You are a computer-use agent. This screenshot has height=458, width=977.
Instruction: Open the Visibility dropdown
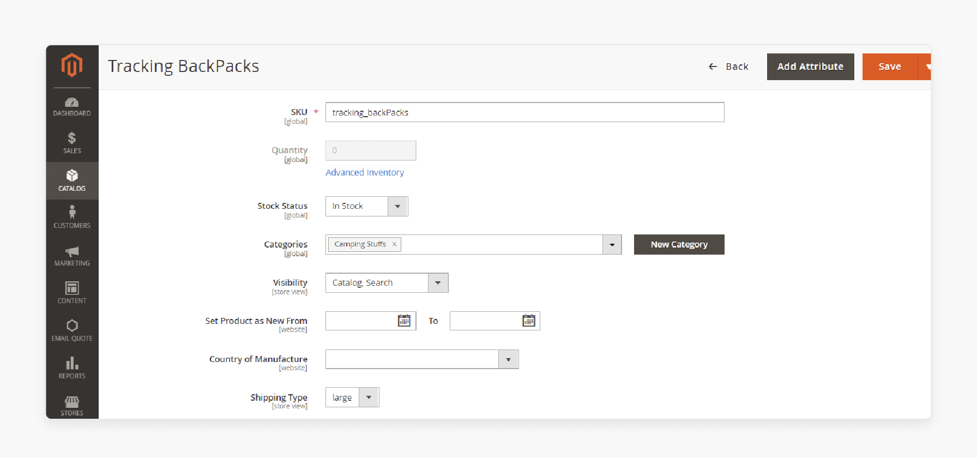pos(387,283)
